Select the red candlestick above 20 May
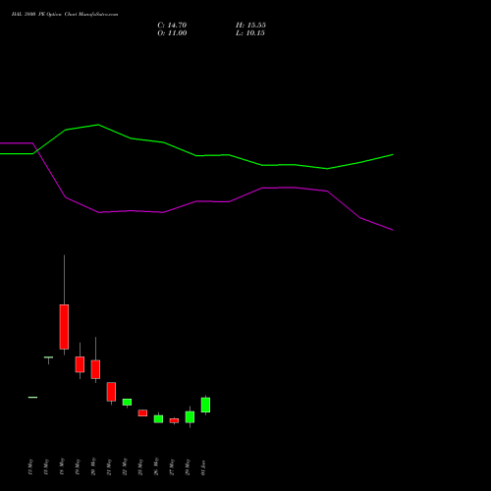The height and width of the screenshot is (491, 491). point(95,369)
